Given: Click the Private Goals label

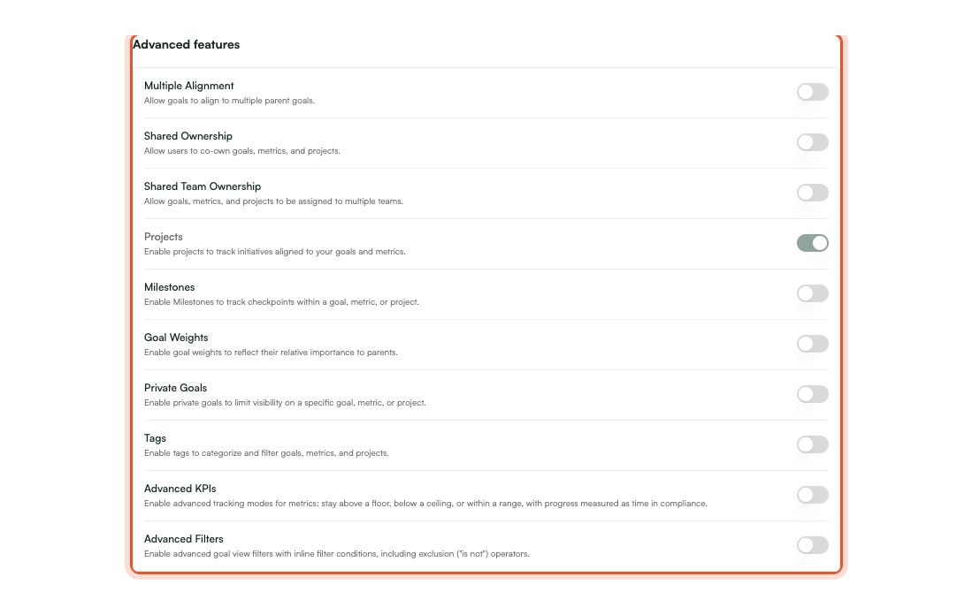Looking at the screenshot, I should (x=175, y=388).
